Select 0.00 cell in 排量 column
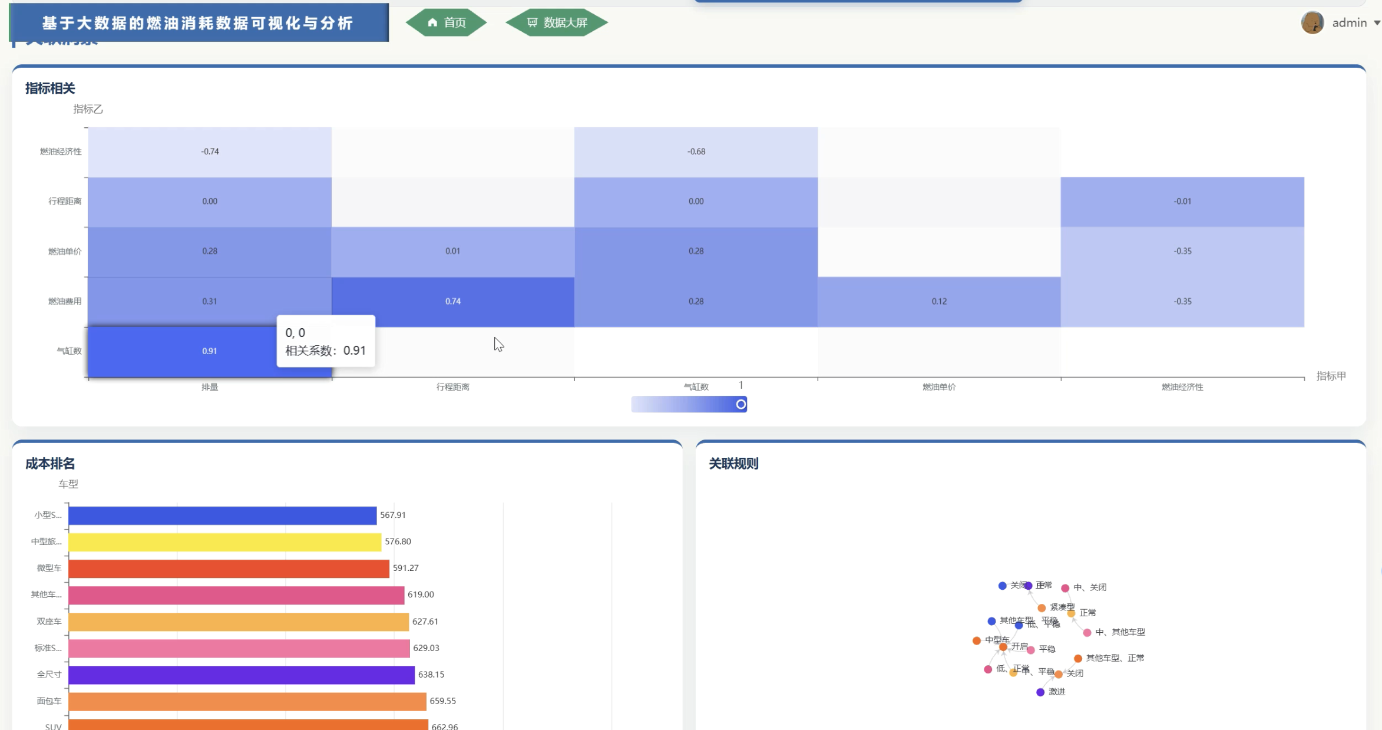The height and width of the screenshot is (730, 1382). pyautogui.click(x=210, y=202)
